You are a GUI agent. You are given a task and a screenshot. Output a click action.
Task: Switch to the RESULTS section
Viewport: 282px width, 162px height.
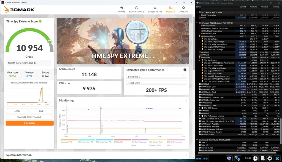coord(170,10)
